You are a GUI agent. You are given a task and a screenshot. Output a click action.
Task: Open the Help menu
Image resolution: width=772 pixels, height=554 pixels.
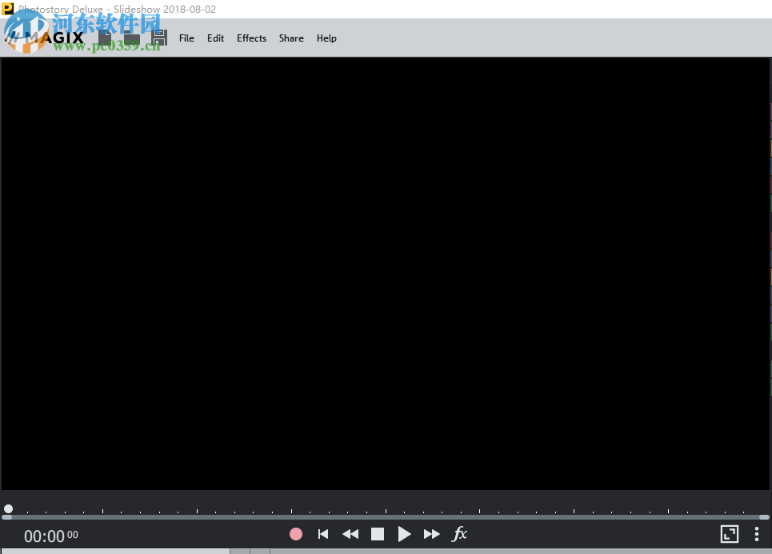326,38
